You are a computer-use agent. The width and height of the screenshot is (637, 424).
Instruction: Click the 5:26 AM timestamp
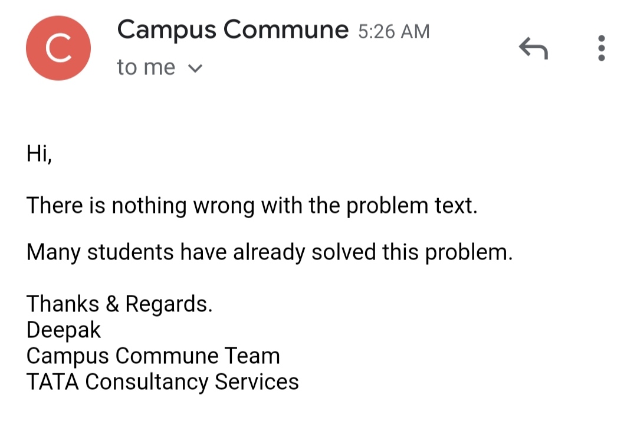393,32
